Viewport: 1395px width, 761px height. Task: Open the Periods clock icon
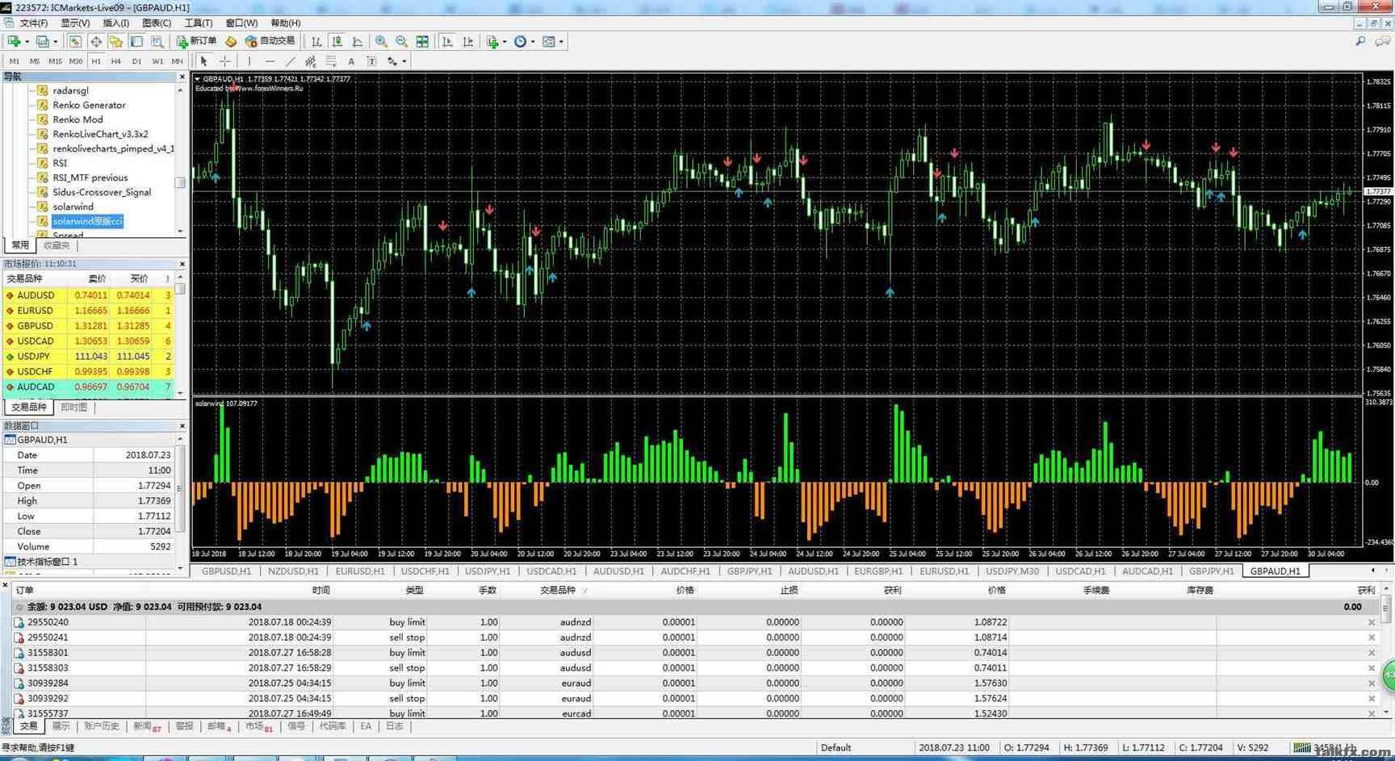pos(521,41)
